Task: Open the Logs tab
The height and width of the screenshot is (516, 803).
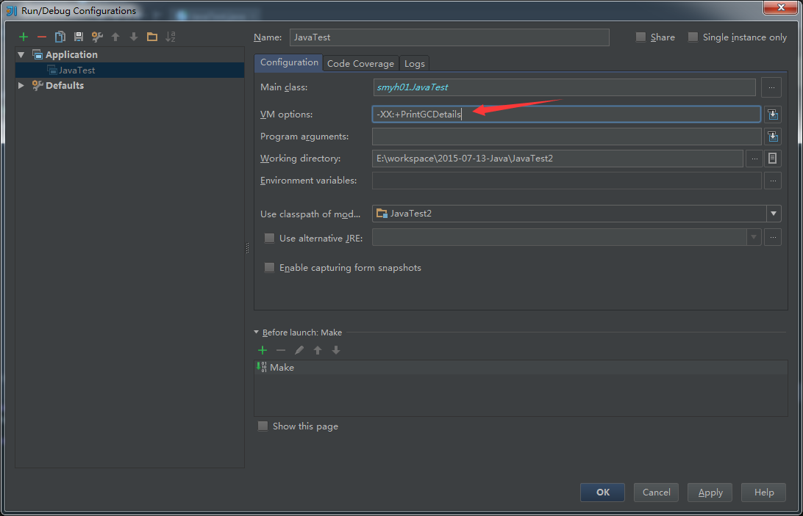Action: (x=414, y=64)
